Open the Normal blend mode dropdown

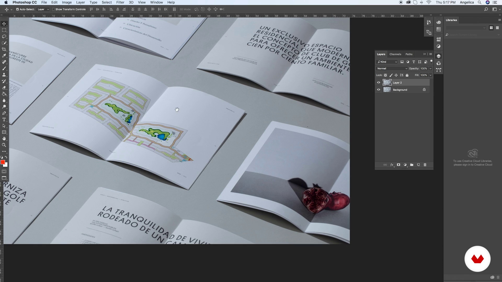(x=392, y=68)
